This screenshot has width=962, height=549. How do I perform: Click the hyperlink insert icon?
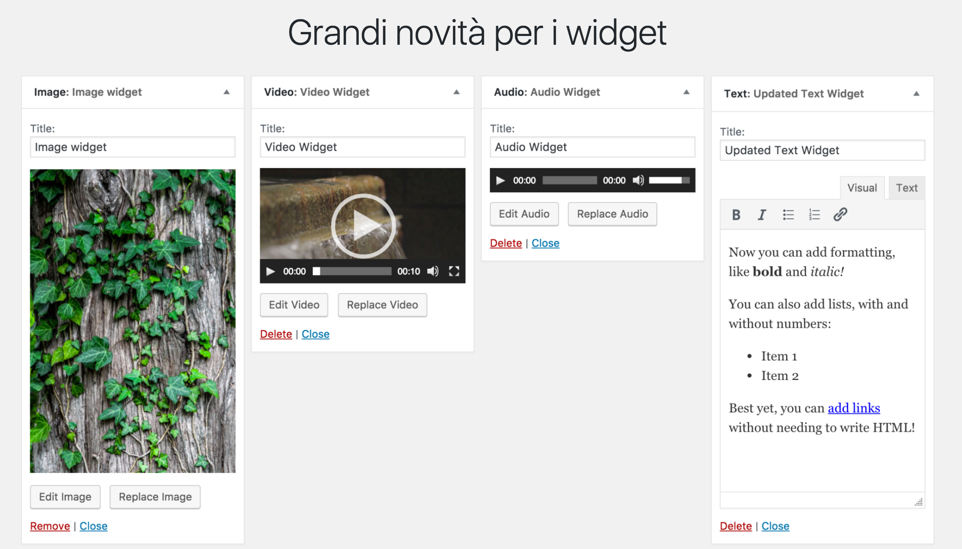point(839,214)
